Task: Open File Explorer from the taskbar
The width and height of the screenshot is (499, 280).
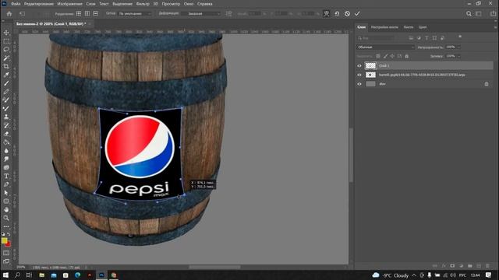Action: (41, 275)
